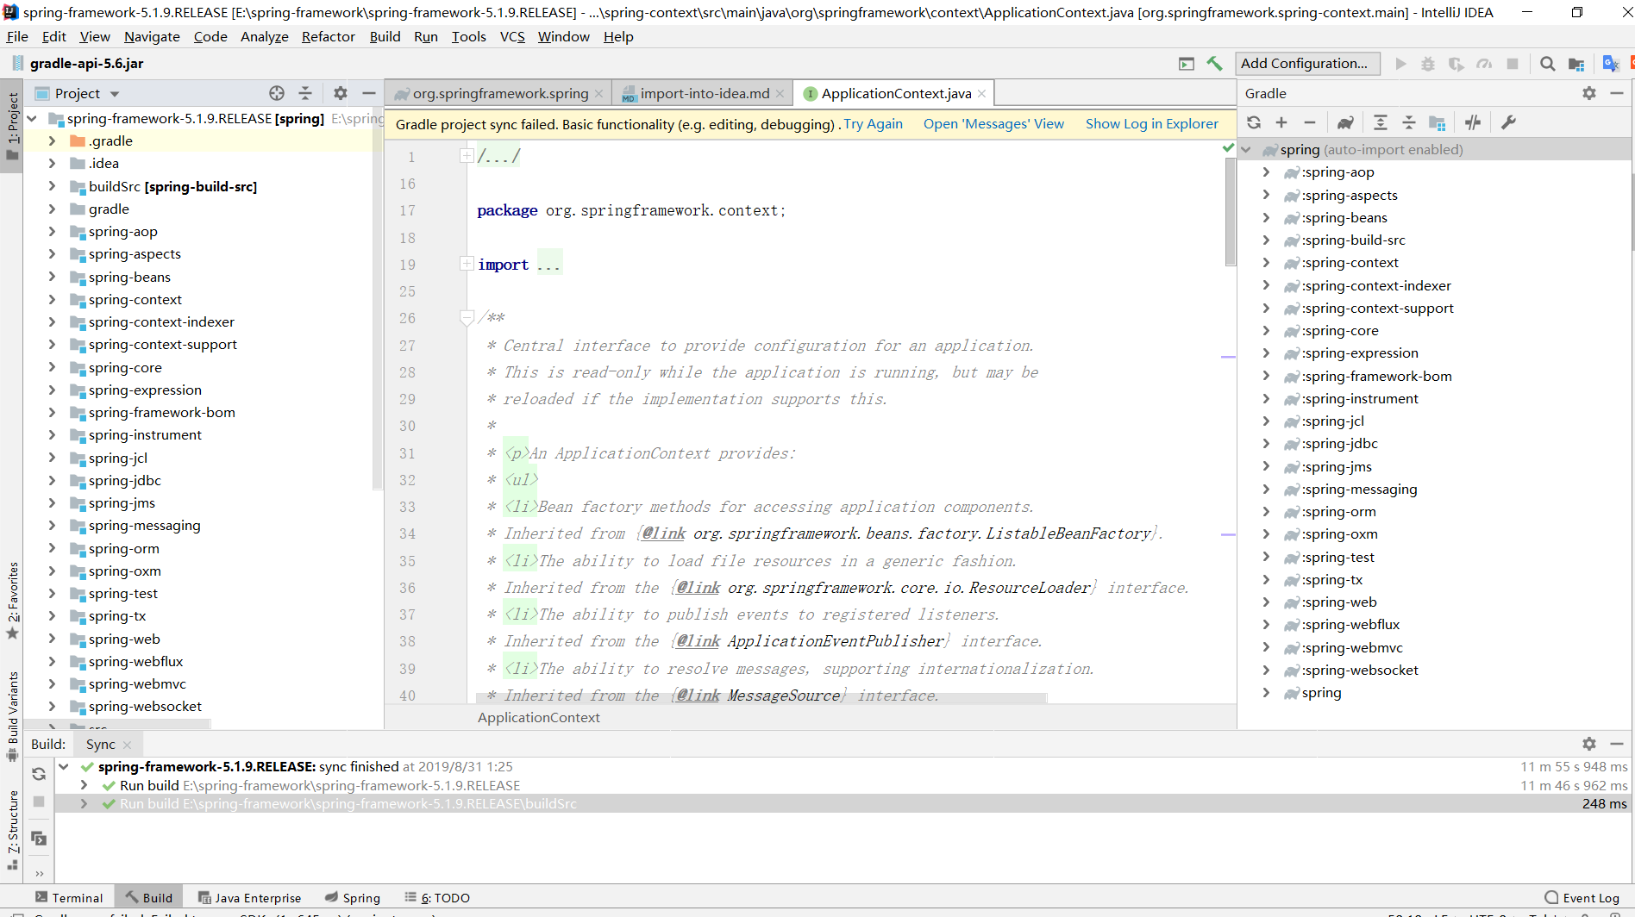Viewport: 1635px width, 917px height.
Task: Click the Run arrow icon in toolbar
Action: 1400,63
